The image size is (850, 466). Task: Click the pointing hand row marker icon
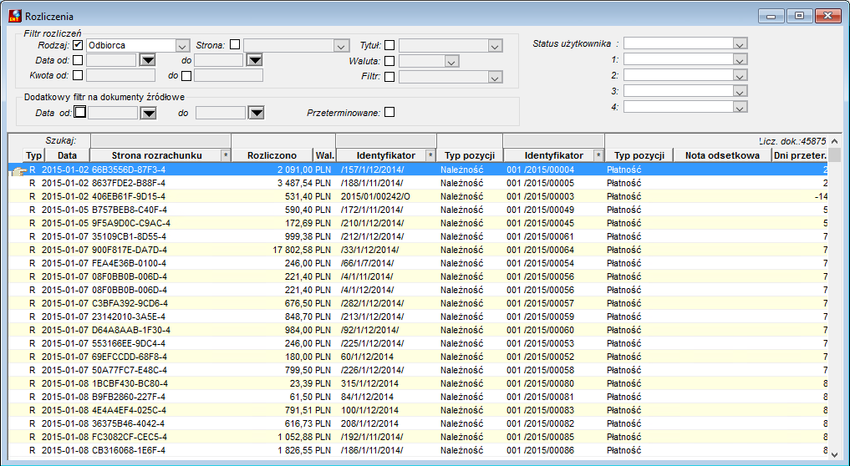18,171
